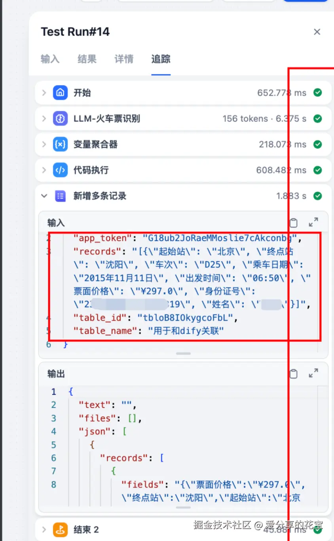Click the 开始 home node icon
Image resolution: width=334 pixels, height=541 pixels.
coord(60,93)
